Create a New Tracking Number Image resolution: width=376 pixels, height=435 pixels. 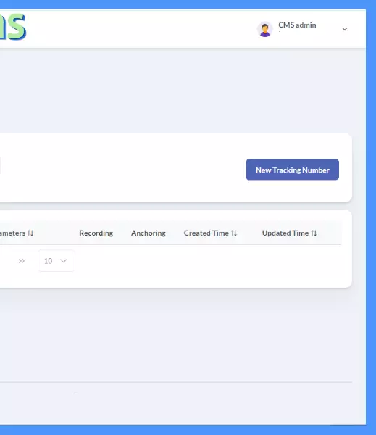coord(292,170)
